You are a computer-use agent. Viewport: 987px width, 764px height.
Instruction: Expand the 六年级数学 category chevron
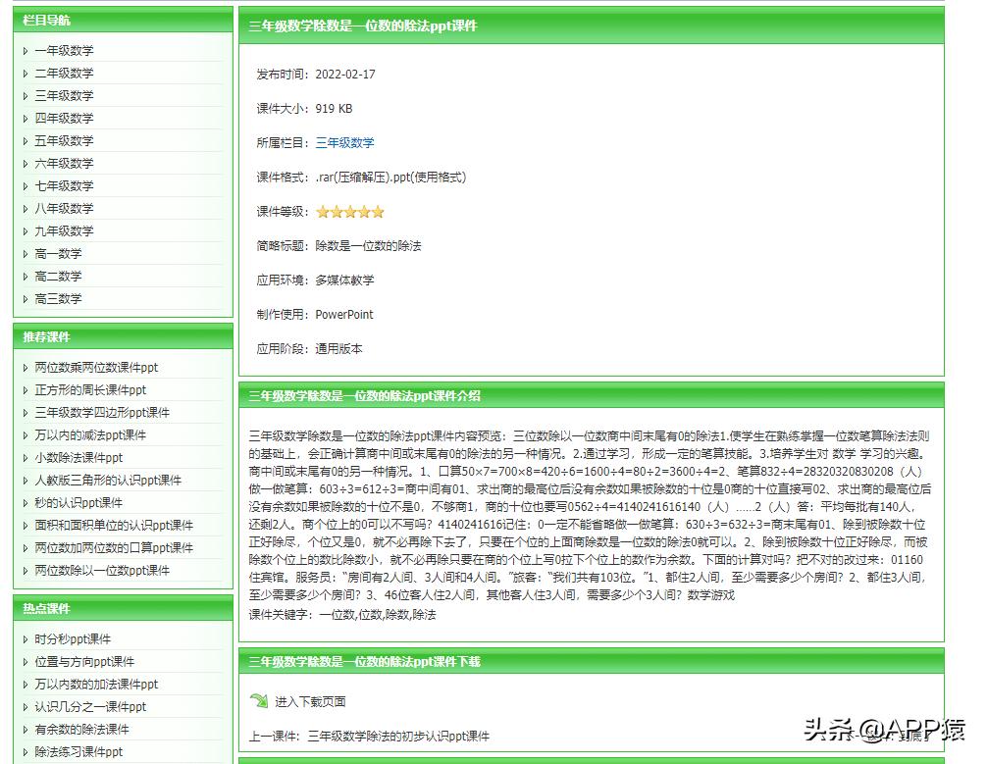[x=24, y=163]
